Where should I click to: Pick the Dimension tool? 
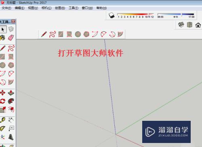coord(11,120)
